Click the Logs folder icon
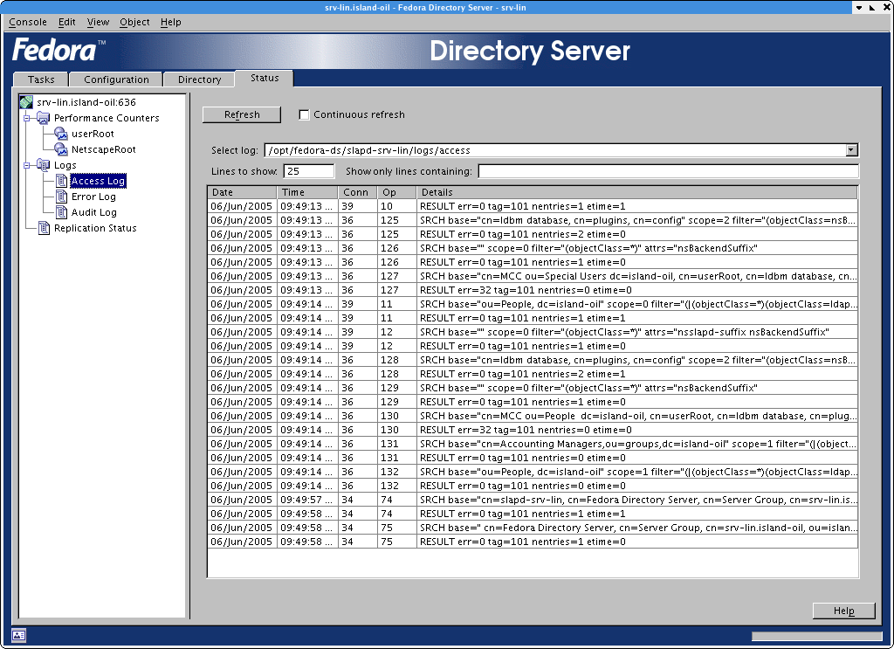The height and width of the screenshot is (649, 894). tap(44, 165)
